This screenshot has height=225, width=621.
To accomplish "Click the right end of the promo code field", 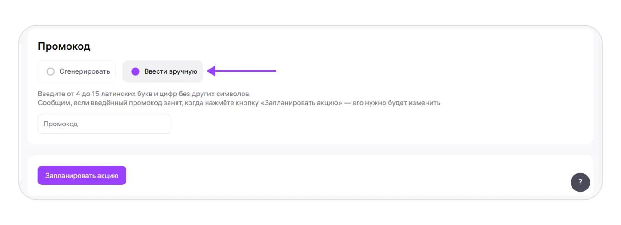I will [164, 124].
